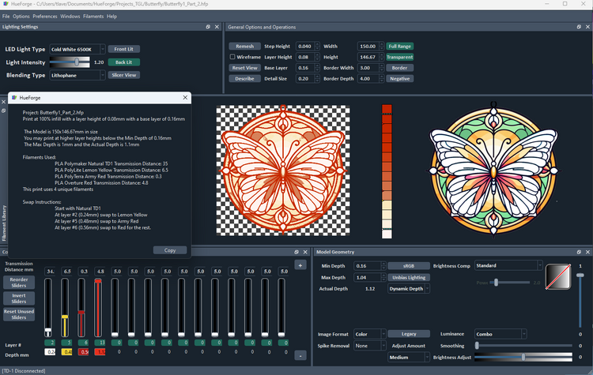
Task: Toggle Back Lit lighting mode
Action: tap(123, 62)
